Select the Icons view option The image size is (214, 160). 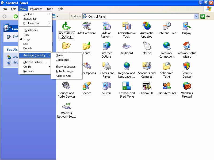click(35, 39)
